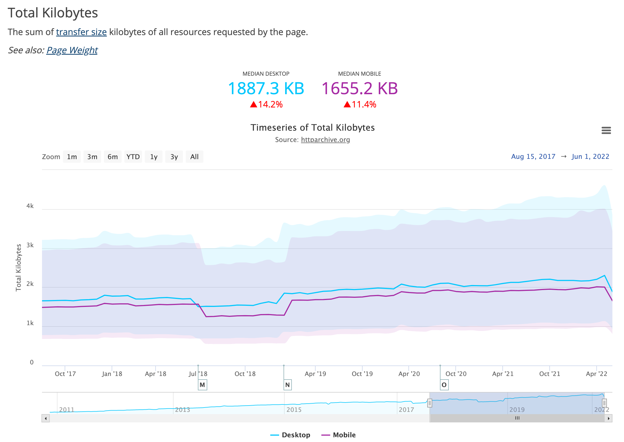Set zoom range to 1m
This screenshot has height=442, width=624.
(72, 157)
